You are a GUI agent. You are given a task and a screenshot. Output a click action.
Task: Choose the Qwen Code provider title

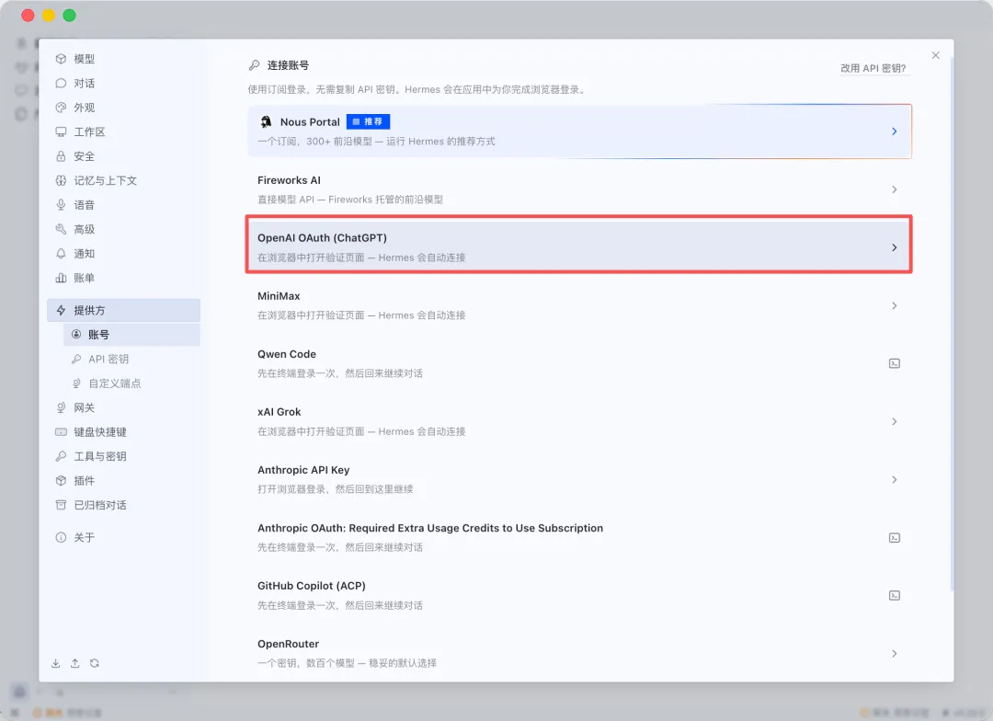click(x=286, y=354)
